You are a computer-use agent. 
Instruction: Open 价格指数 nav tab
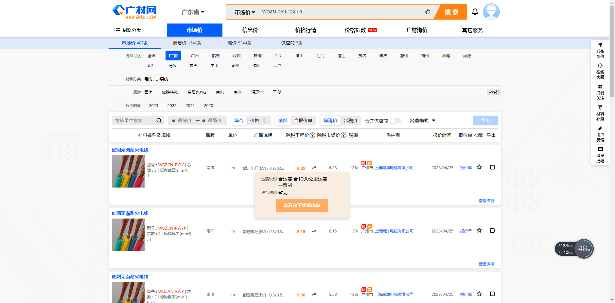[361, 30]
